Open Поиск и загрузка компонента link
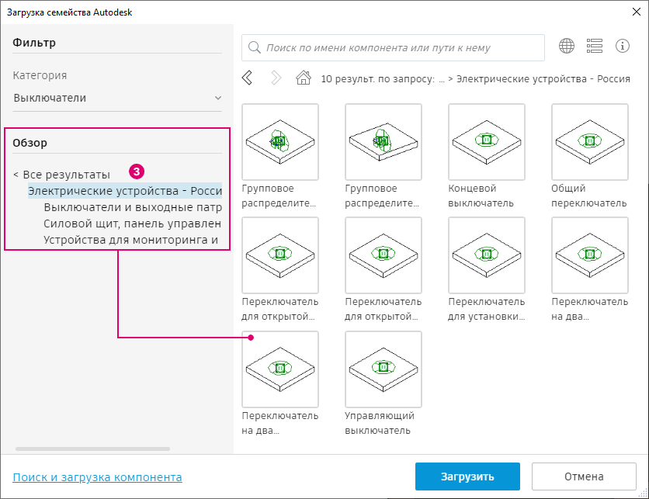The width and height of the screenshot is (649, 499). point(97,477)
